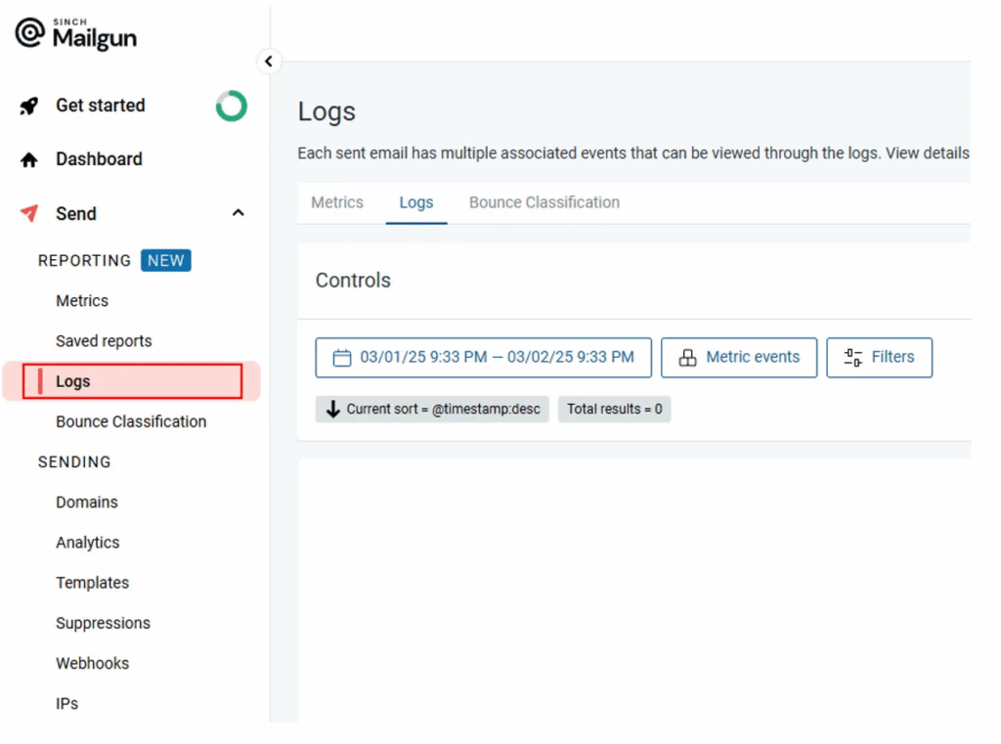Image resolution: width=1001 pixels, height=744 pixels.
Task: Click the Total results = 0 chip
Action: tap(614, 409)
